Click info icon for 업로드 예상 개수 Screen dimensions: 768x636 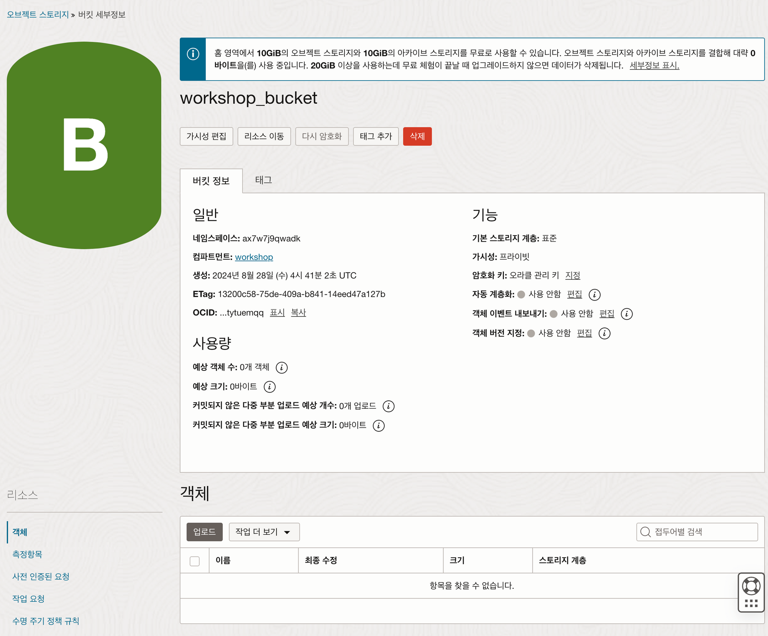tap(388, 406)
